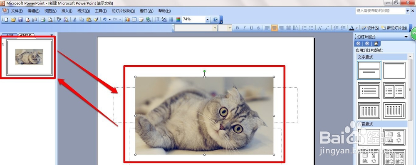Apply the font color A swatch
Screen dimensions: 416x165
[352, 28]
